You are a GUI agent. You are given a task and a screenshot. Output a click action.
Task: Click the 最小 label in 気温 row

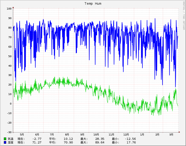[x=115, y=139]
